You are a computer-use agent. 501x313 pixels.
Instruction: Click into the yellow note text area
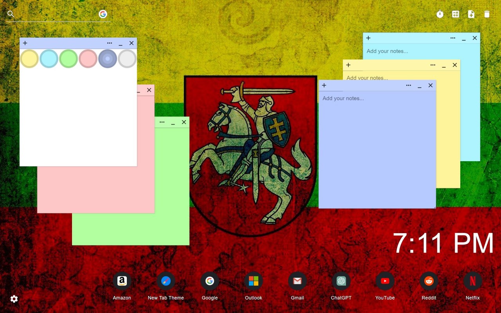[x=402, y=76]
